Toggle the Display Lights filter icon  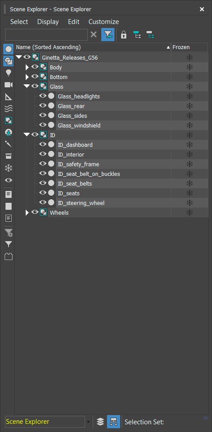click(x=8, y=73)
